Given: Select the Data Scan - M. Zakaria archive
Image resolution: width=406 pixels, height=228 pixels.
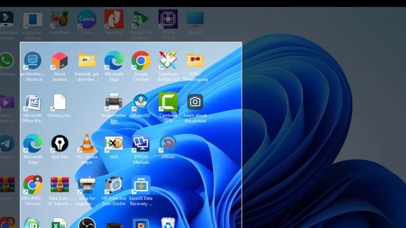Looking at the screenshot, I should pos(60,184).
